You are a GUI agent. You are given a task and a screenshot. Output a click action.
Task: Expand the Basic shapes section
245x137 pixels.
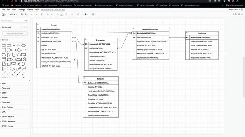(4, 93)
